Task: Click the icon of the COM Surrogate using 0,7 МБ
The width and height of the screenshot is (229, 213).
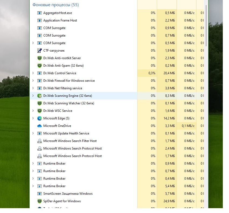Action: pyautogui.click(x=40, y=35)
